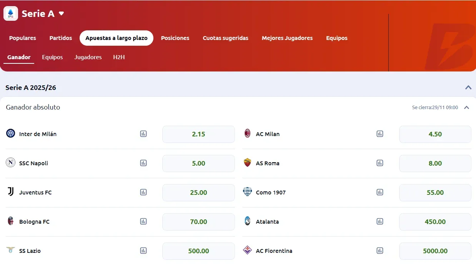Open statistics for SSC Napoli
Screen dimensions: 476x264
click(x=143, y=163)
